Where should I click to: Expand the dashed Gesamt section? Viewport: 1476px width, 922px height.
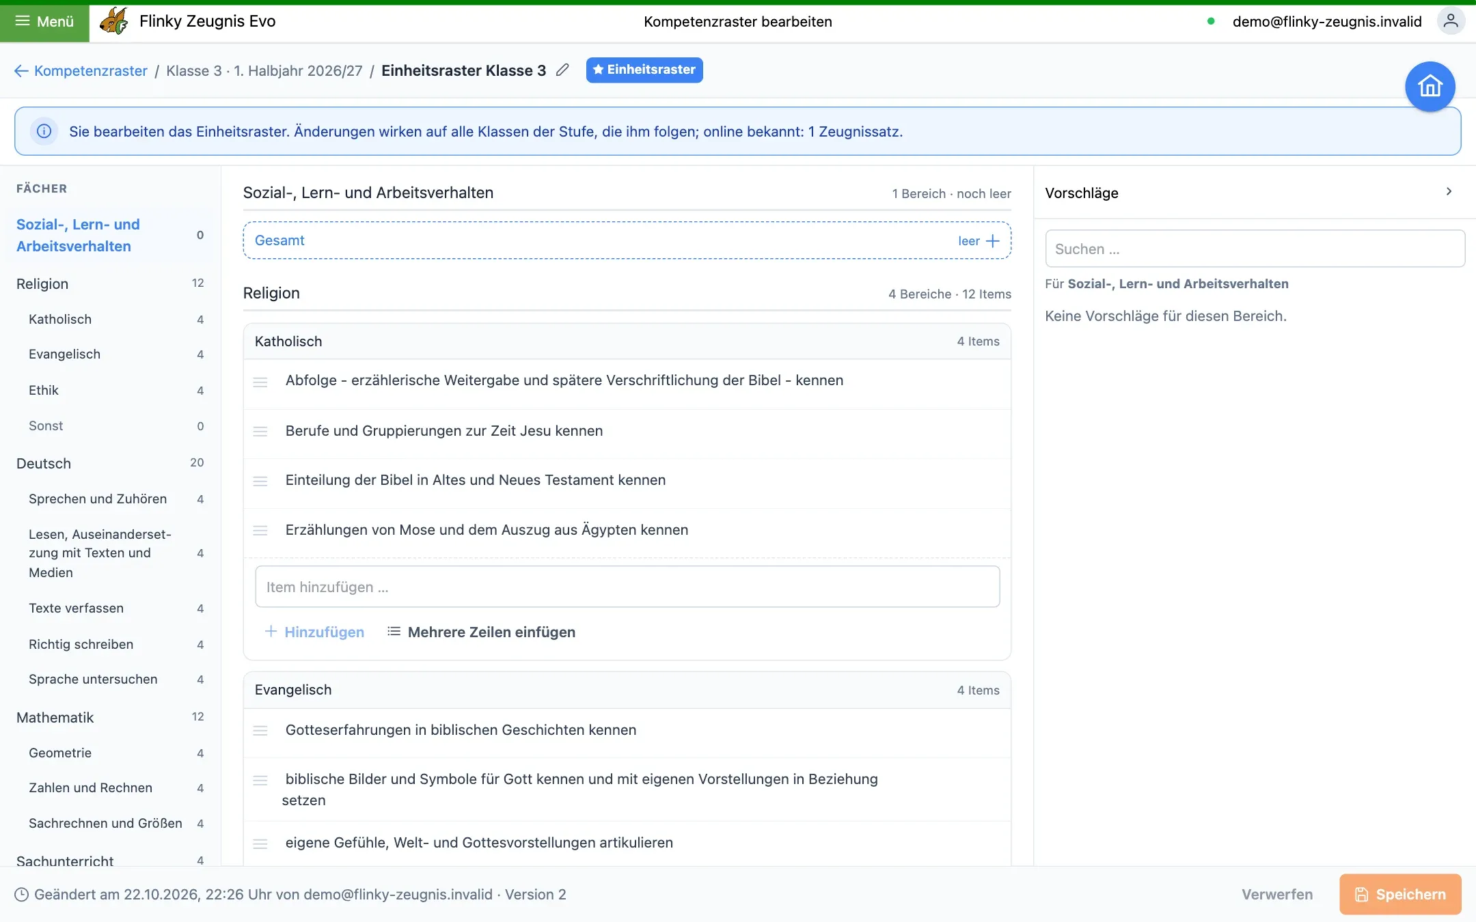click(x=627, y=240)
